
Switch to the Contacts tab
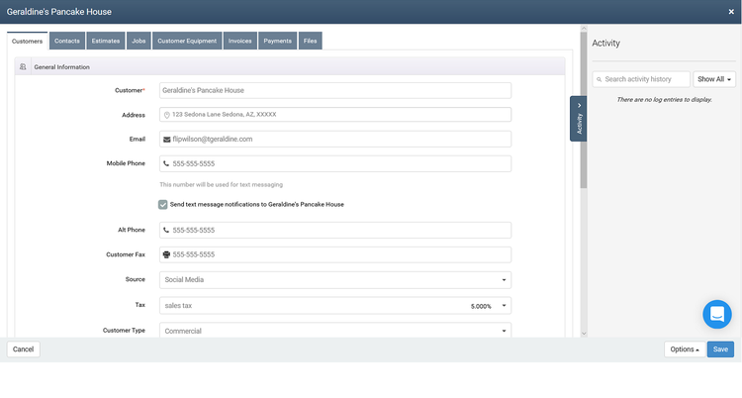pyautogui.click(x=67, y=41)
